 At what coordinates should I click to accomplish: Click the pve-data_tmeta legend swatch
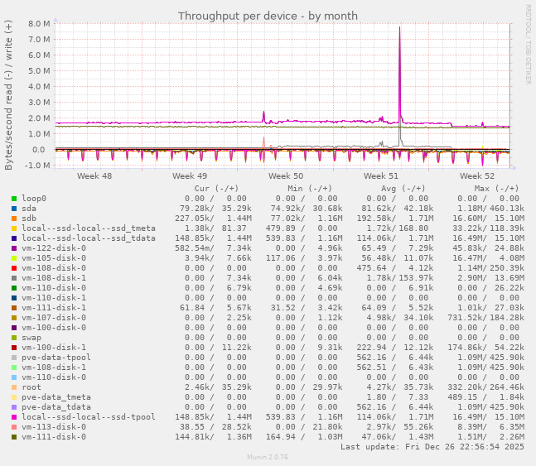tap(14, 397)
